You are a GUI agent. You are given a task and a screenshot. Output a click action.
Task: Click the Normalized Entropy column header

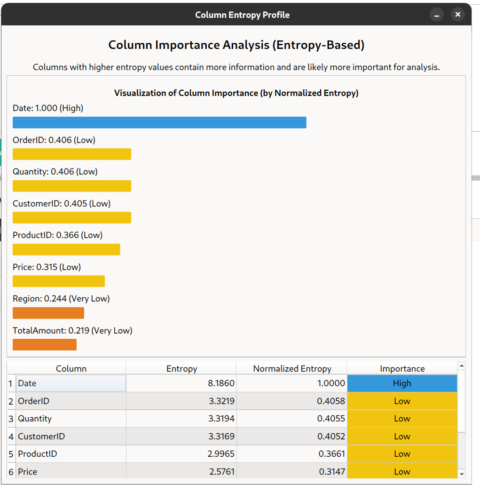pyautogui.click(x=292, y=369)
